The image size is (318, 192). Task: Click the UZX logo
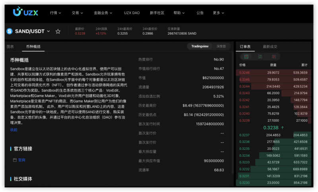25,12
